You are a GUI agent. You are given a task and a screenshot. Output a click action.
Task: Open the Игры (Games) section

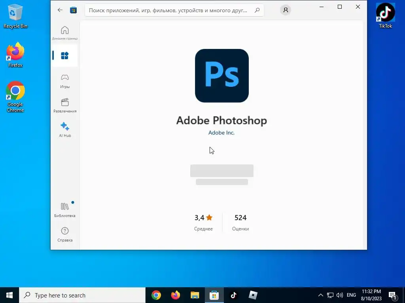pyautogui.click(x=65, y=81)
